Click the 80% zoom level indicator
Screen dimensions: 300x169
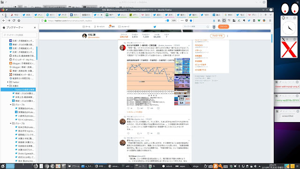pyautogui.click(x=174, y=21)
